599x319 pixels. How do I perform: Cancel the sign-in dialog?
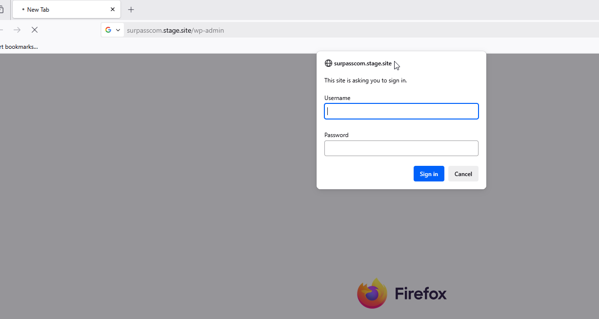(x=463, y=174)
